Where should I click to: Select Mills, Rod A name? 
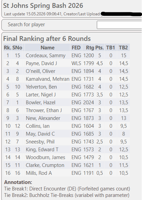[x=39, y=173]
